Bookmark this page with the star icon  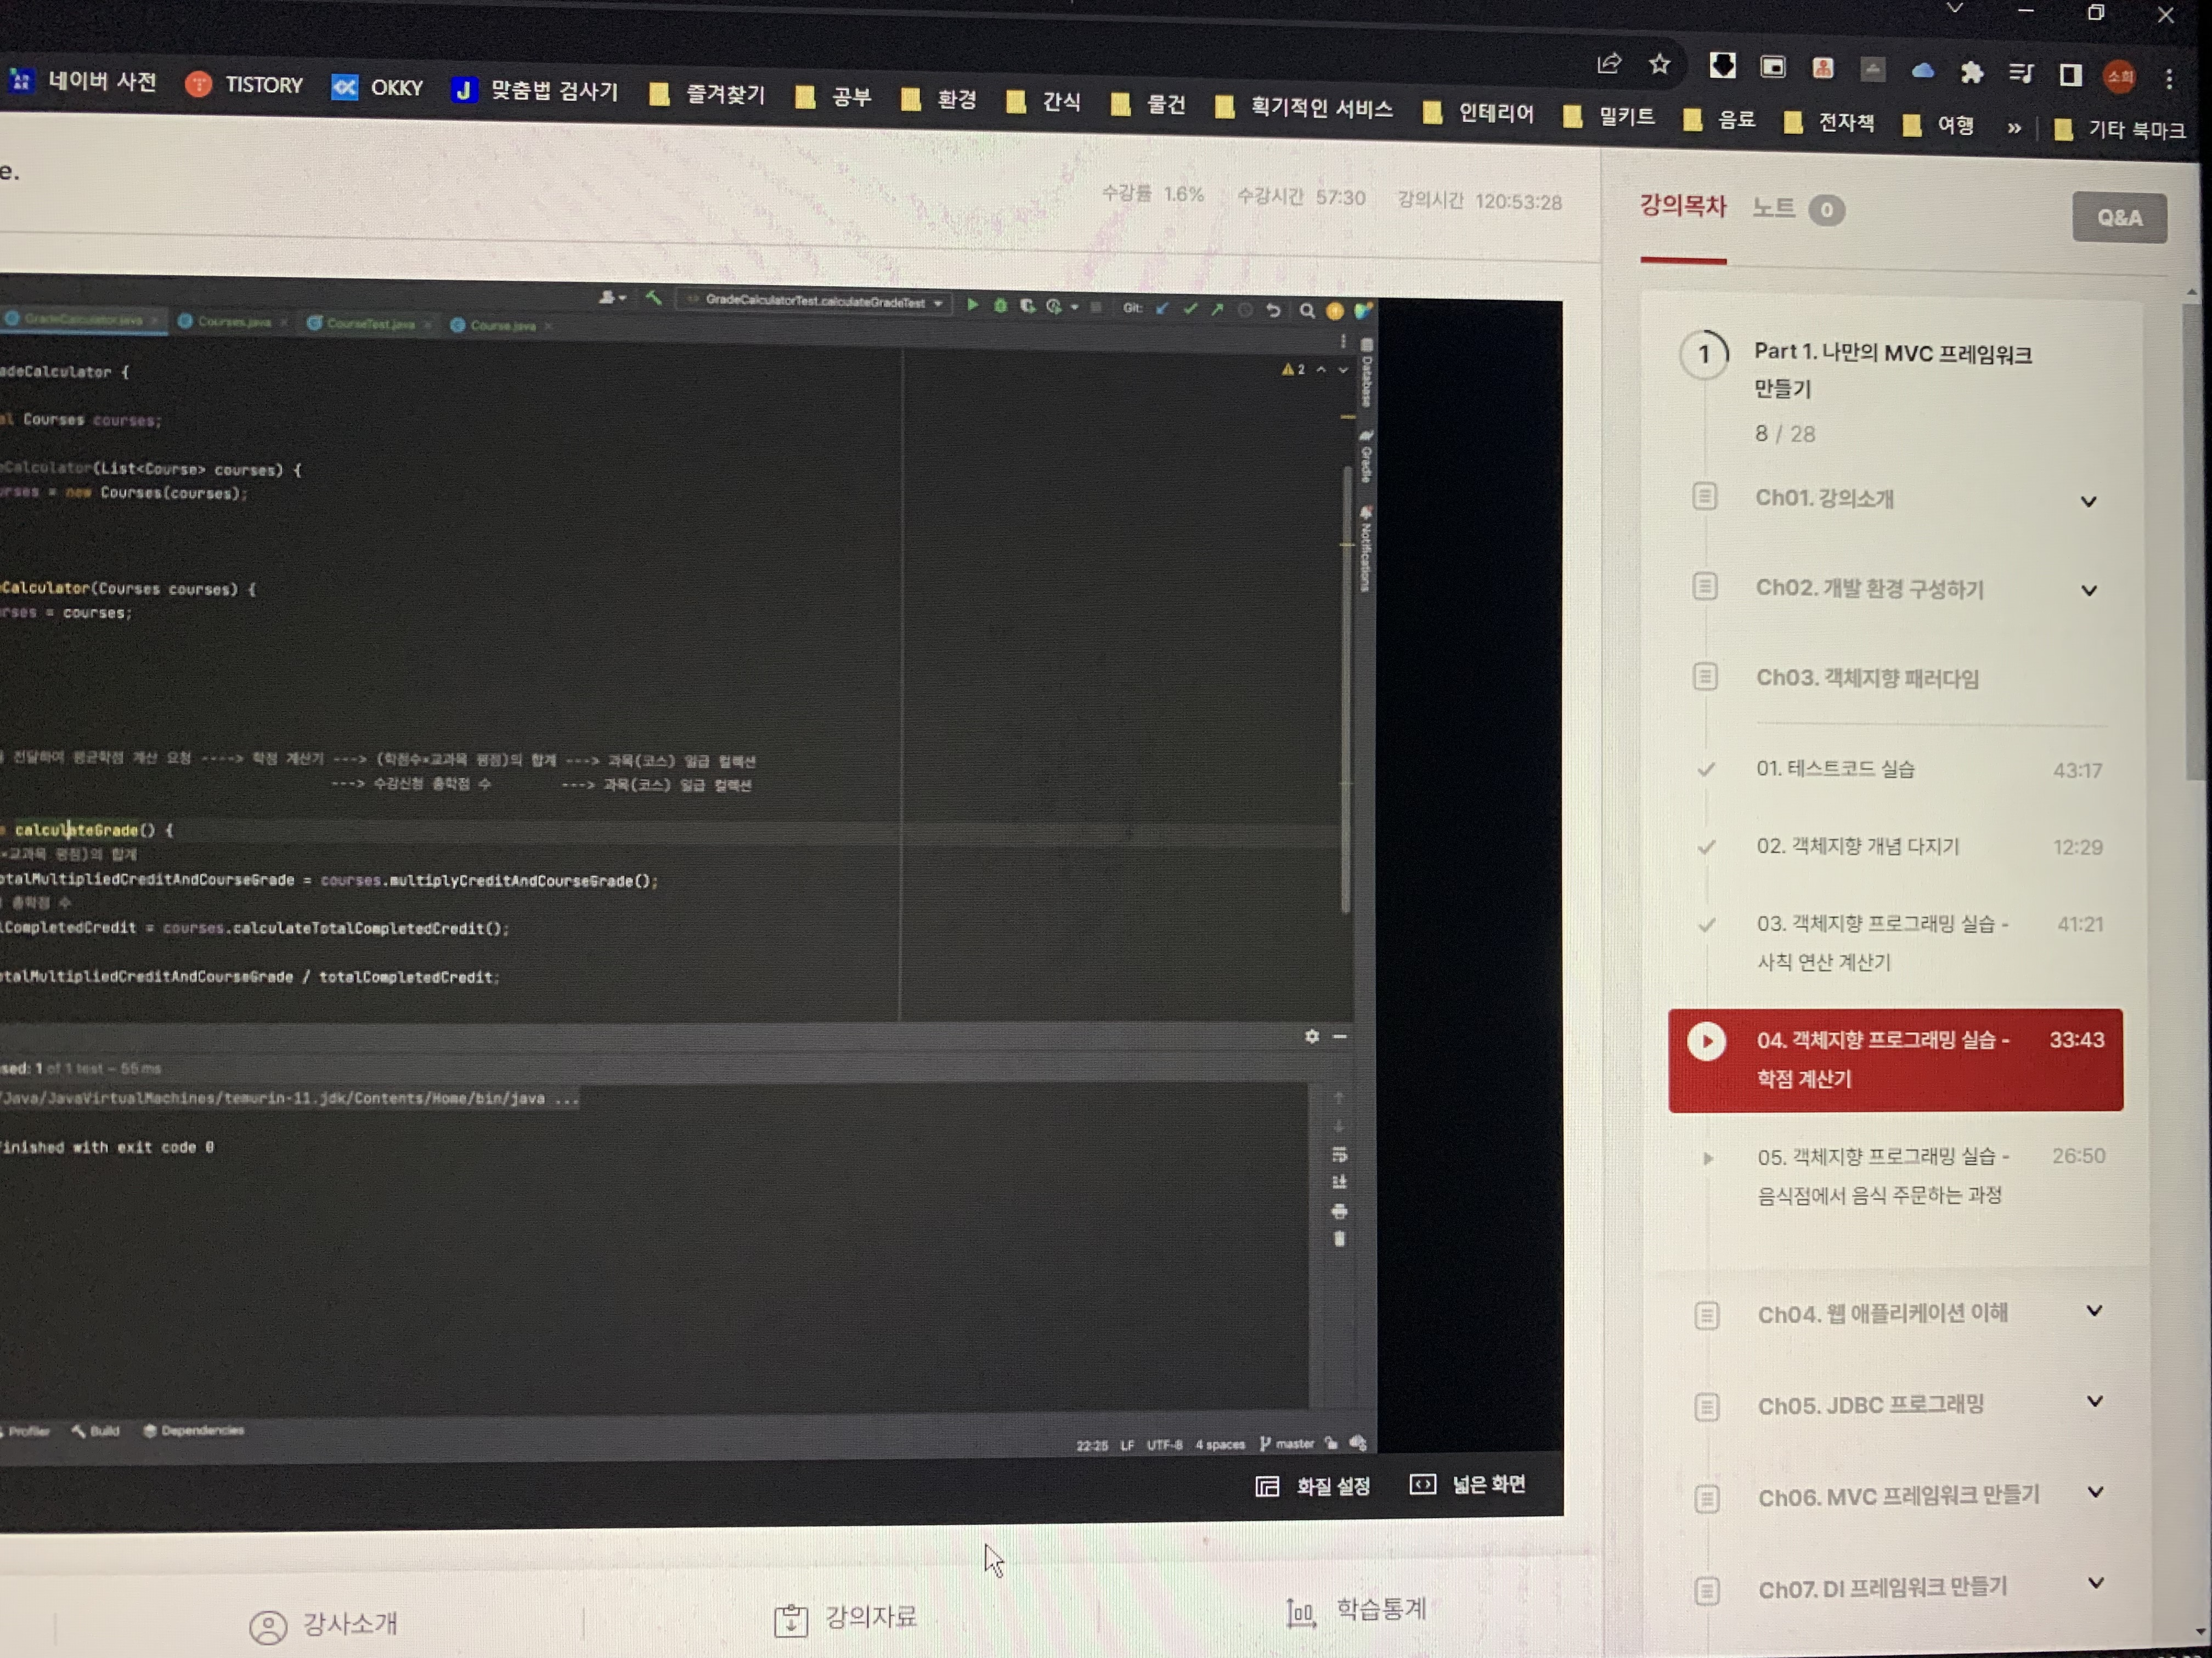[x=1659, y=65]
